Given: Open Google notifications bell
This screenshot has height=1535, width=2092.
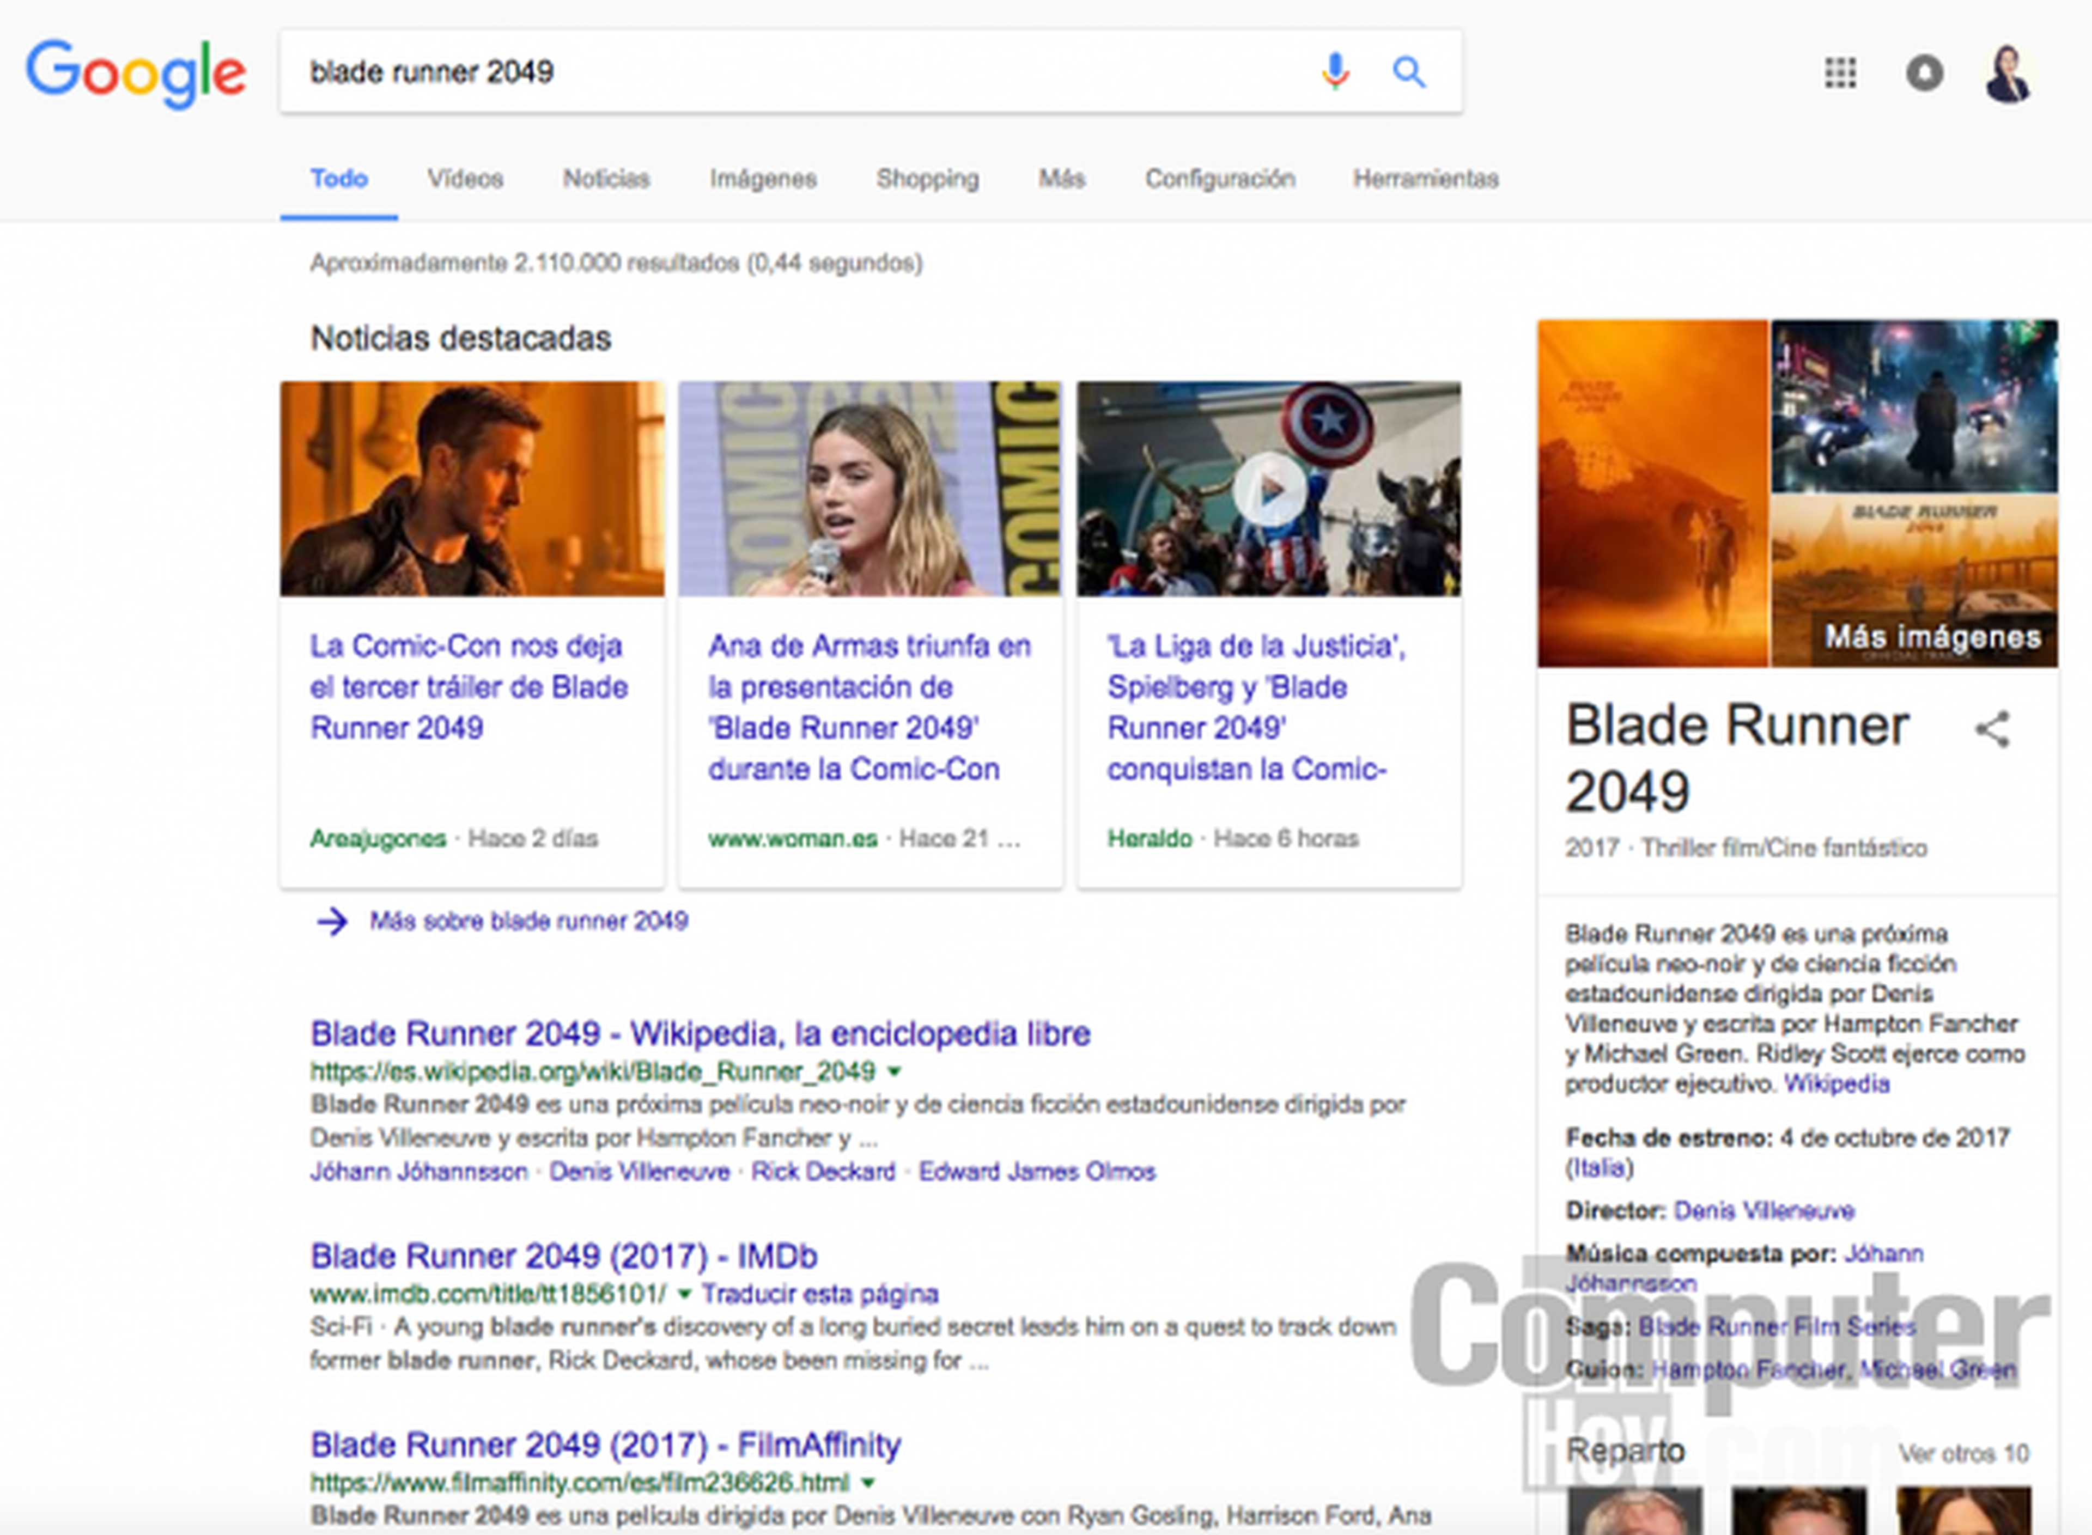Looking at the screenshot, I should (x=1925, y=72).
